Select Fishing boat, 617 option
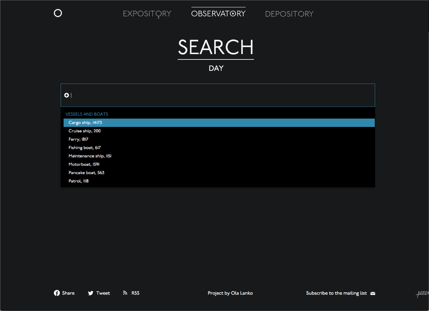The width and height of the screenshot is (429, 311). [x=84, y=147]
